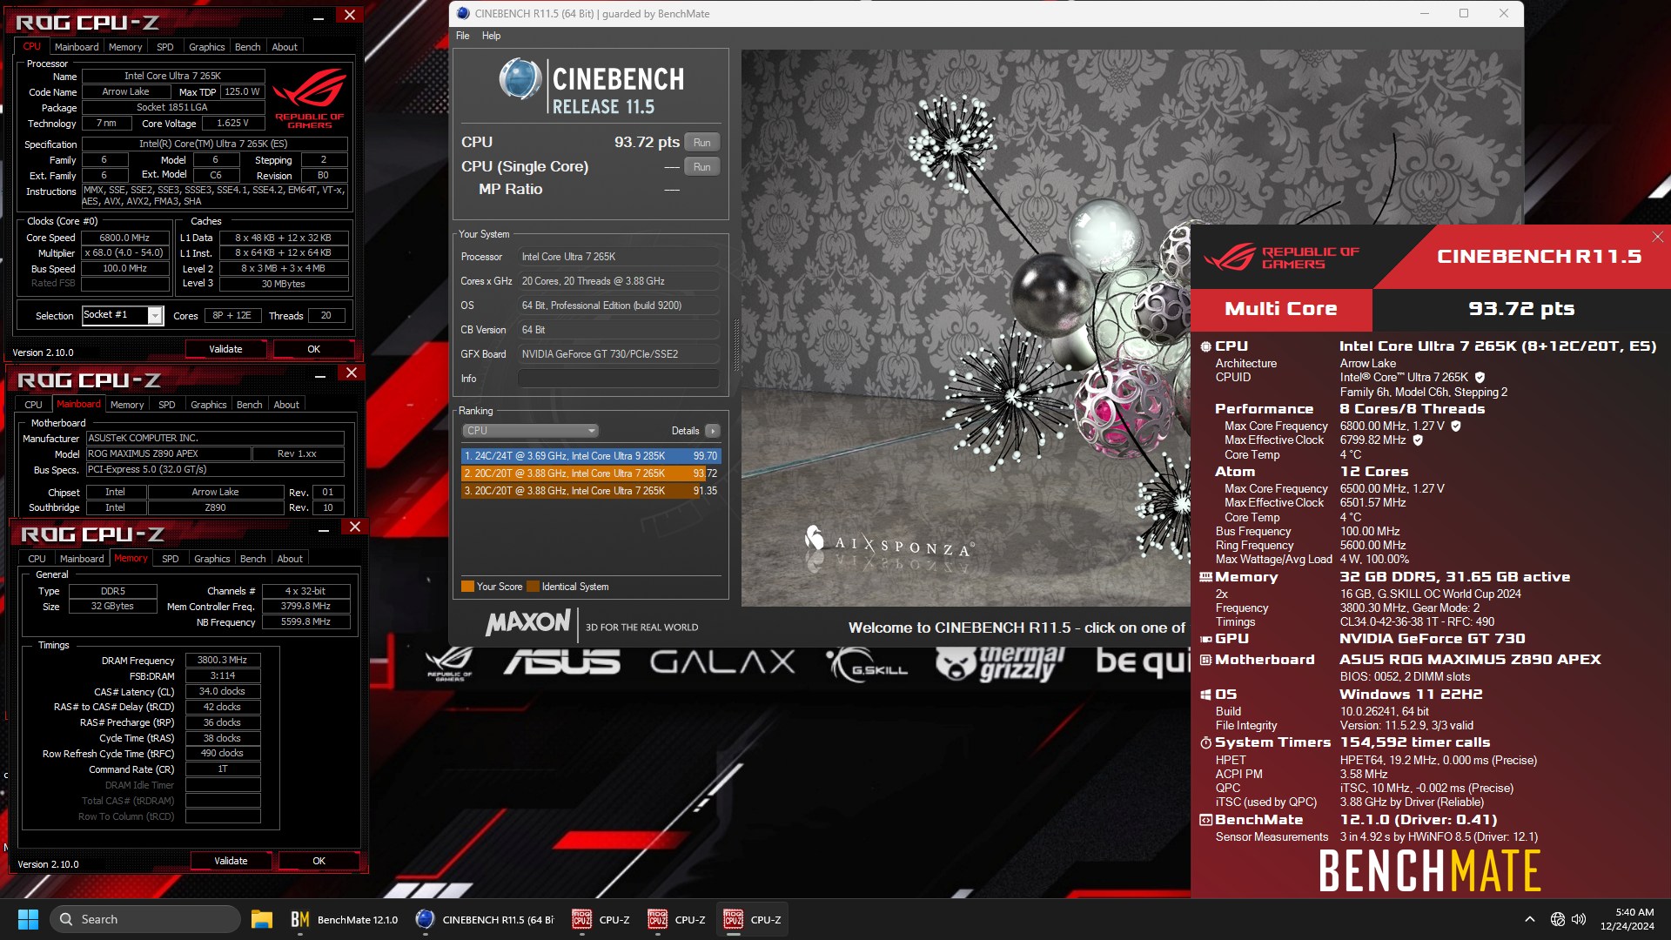Click Validate in top CPU-Z window

(225, 349)
